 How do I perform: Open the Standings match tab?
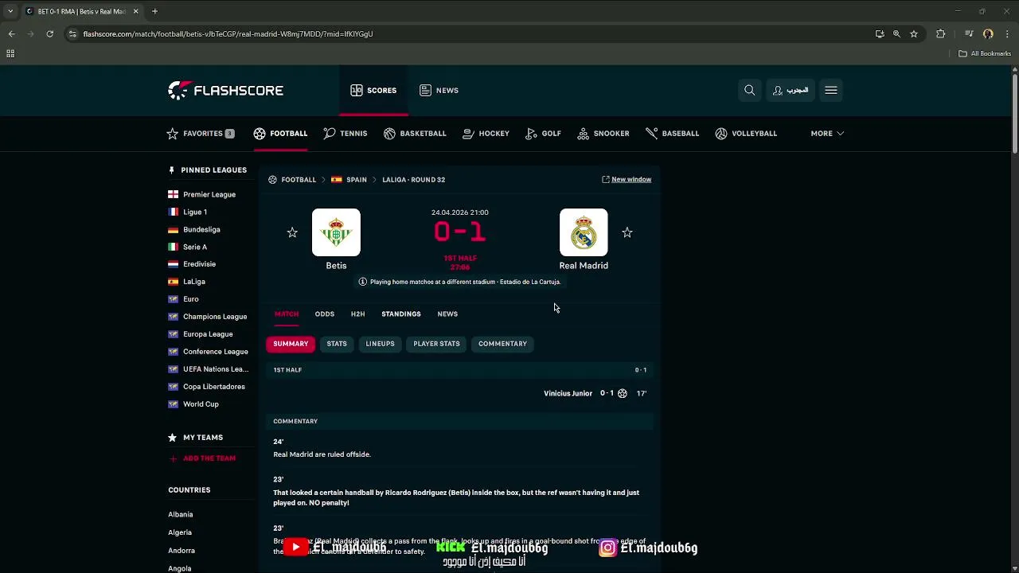401,314
